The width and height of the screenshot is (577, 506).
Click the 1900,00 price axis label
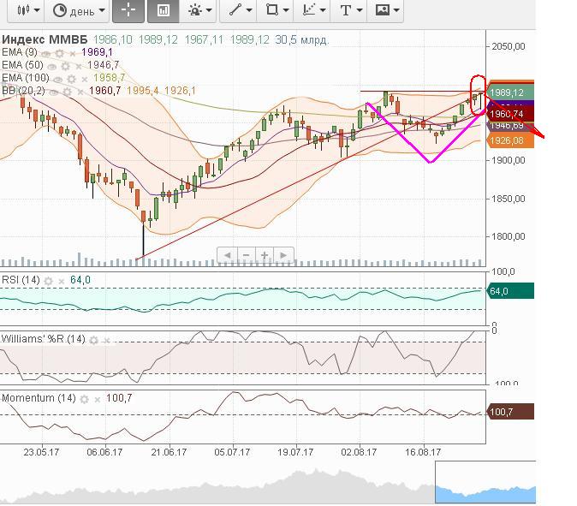(x=509, y=160)
